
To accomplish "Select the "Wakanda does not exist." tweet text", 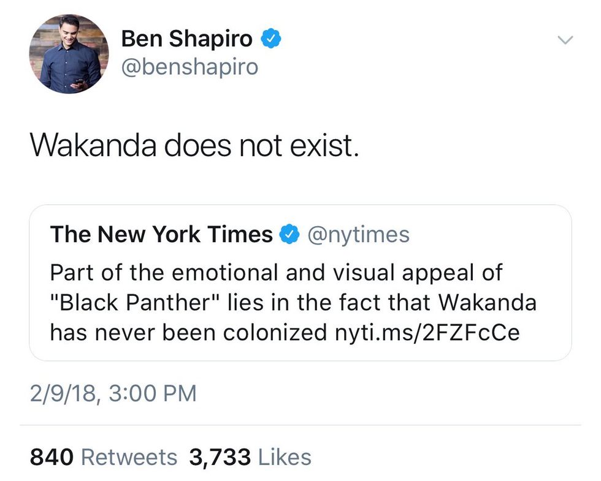I will (194, 145).
